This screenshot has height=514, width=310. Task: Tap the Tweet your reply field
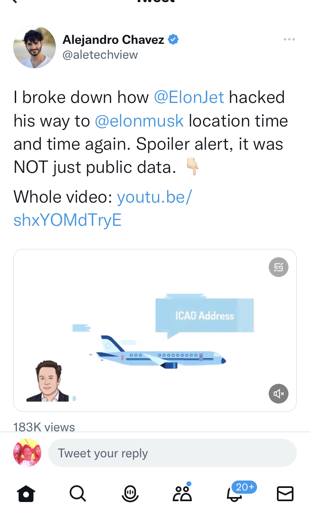click(x=172, y=453)
